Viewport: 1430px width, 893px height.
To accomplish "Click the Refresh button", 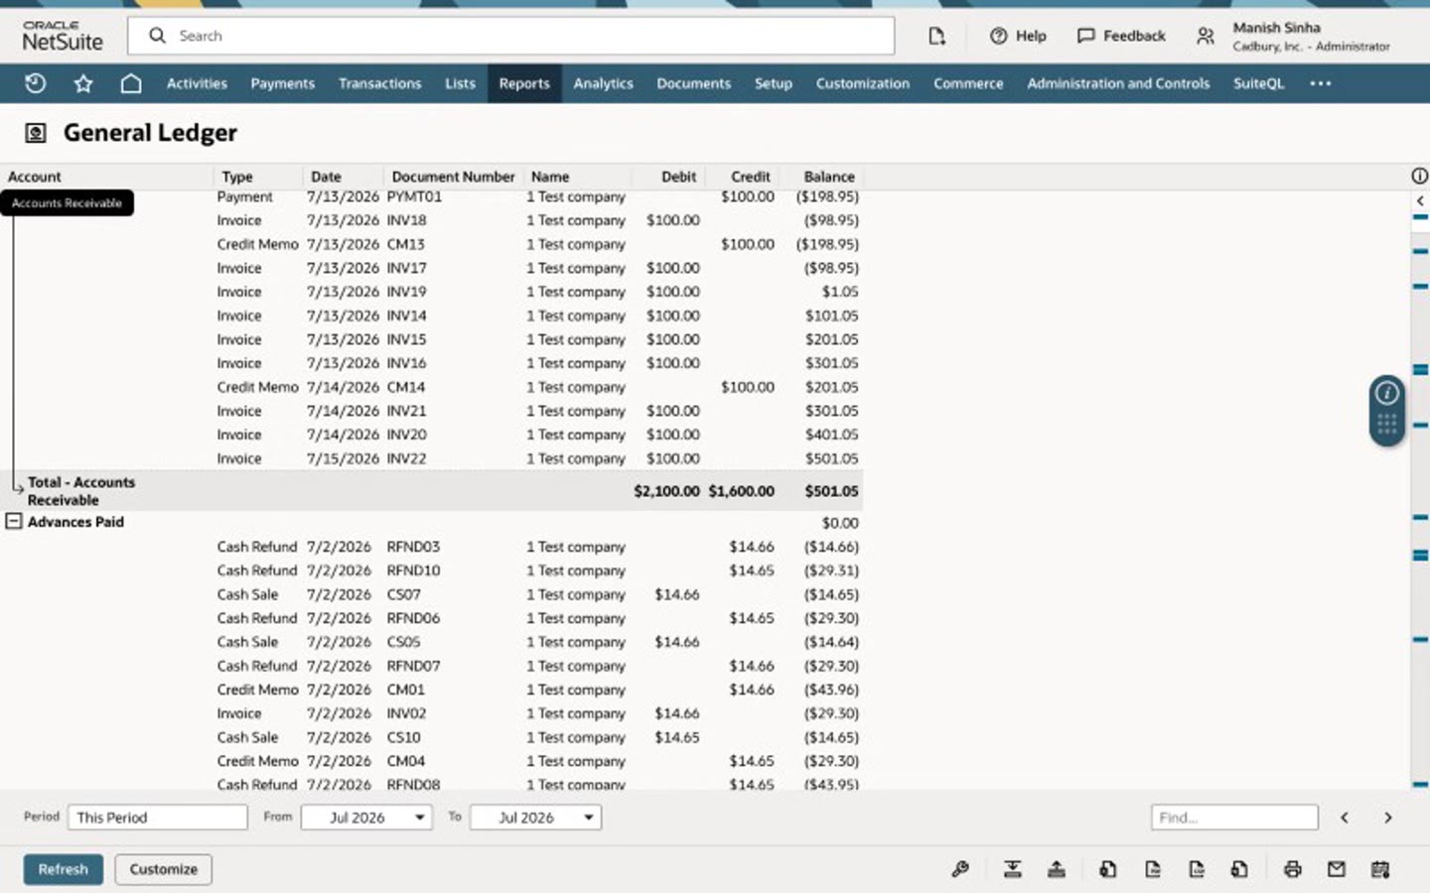I will 63,869.
